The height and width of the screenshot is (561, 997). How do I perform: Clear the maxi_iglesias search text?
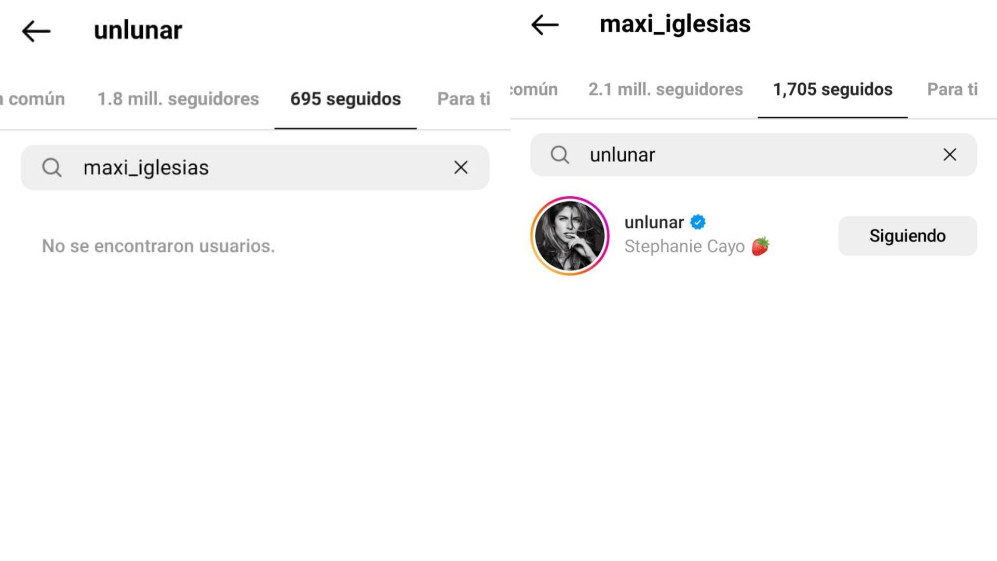pyautogui.click(x=461, y=167)
